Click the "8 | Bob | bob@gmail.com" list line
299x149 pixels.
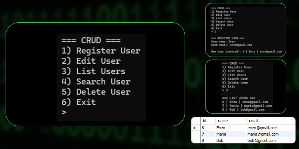pos(243,110)
